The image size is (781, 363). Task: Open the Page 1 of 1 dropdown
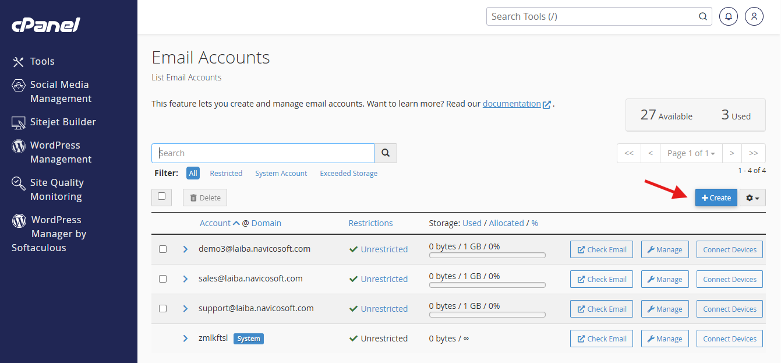(x=691, y=153)
